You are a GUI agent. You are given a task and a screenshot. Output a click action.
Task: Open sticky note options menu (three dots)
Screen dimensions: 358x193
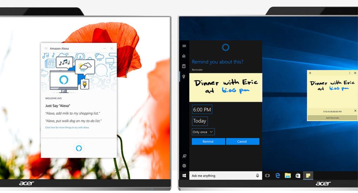pos(350,73)
